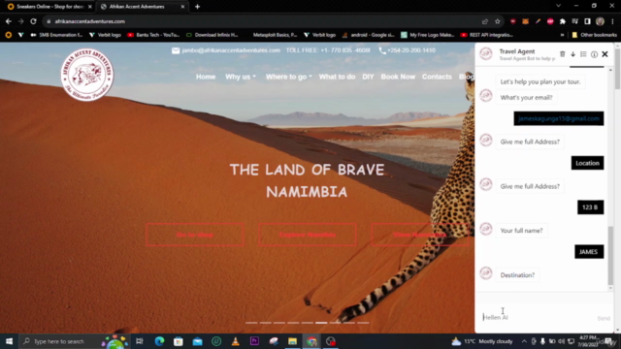
Task: Close the Afrikan Accent Adventures tab
Action: [x=182, y=7]
